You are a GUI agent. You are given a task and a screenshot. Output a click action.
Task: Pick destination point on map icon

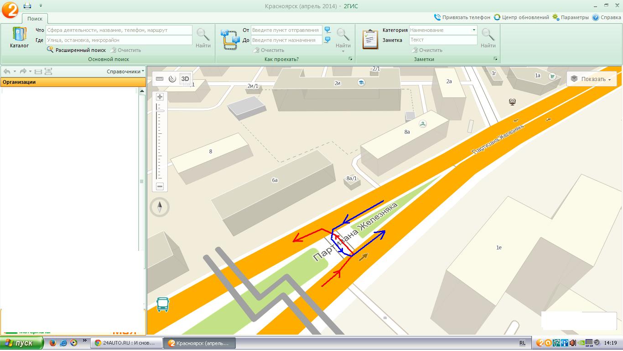(327, 40)
